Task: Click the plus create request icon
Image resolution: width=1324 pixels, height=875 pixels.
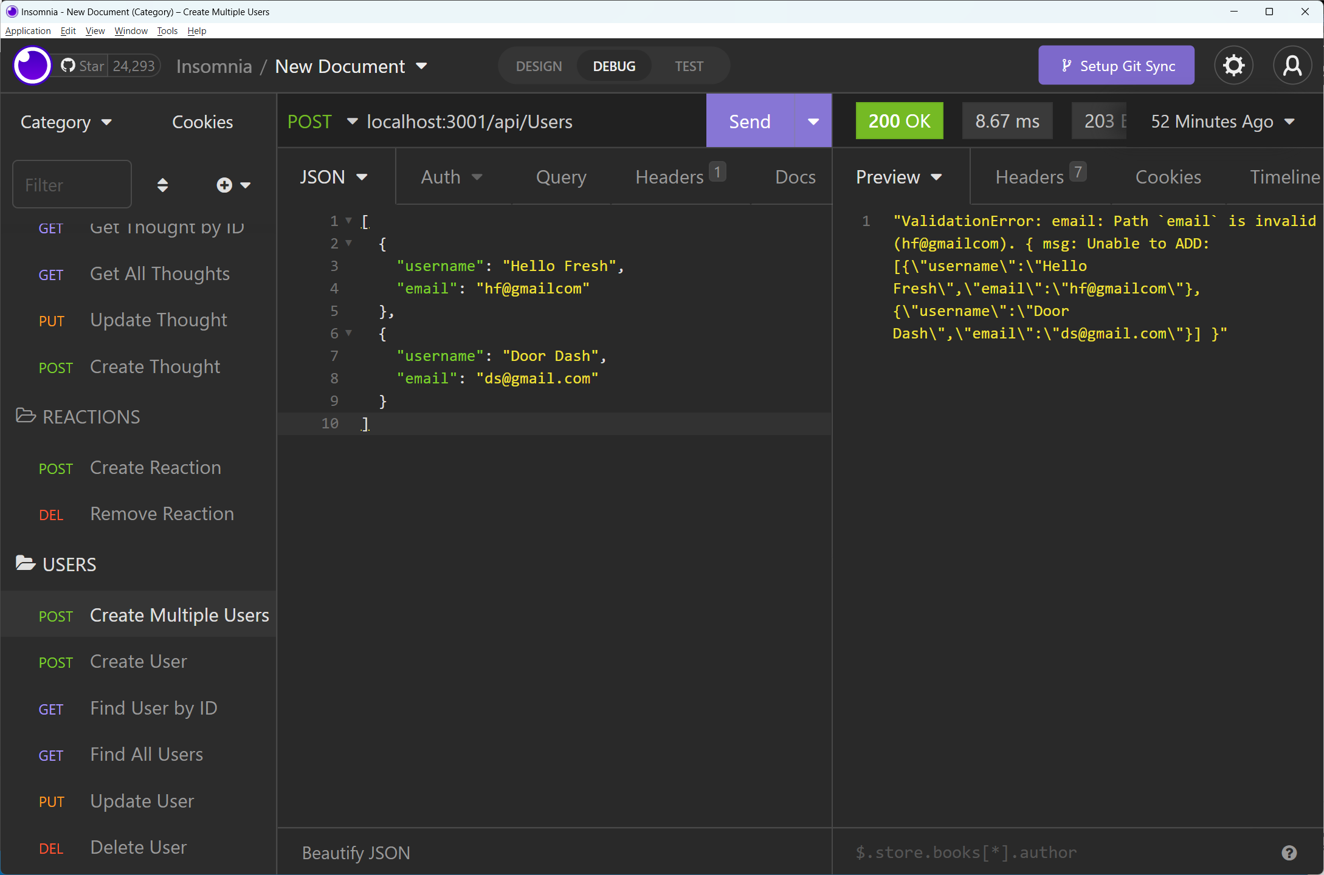Action: coord(224,185)
